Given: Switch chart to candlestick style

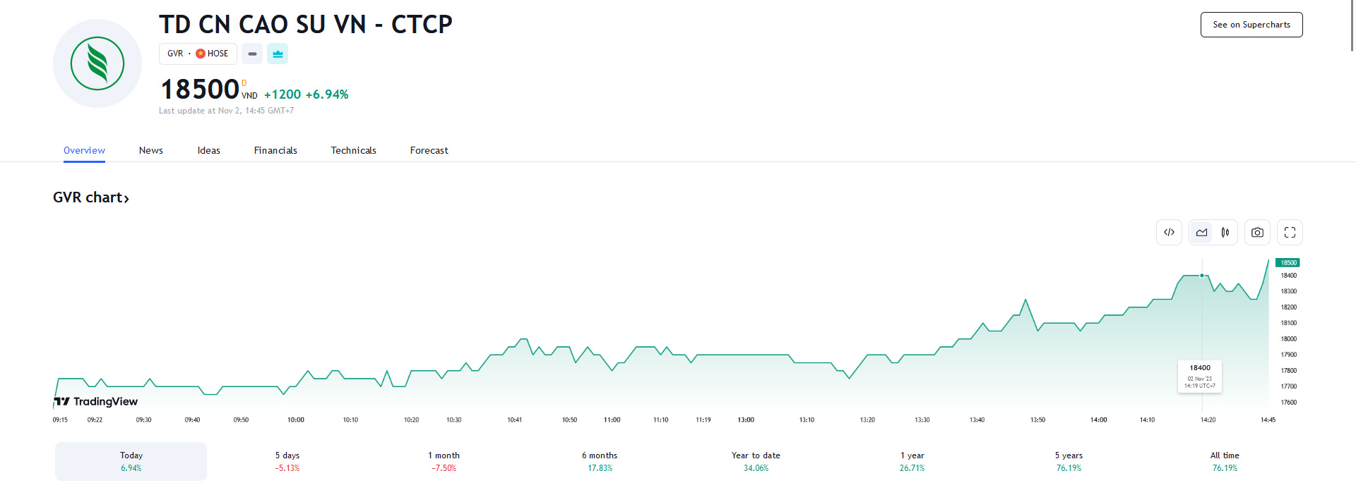Looking at the screenshot, I should [x=1225, y=232].
